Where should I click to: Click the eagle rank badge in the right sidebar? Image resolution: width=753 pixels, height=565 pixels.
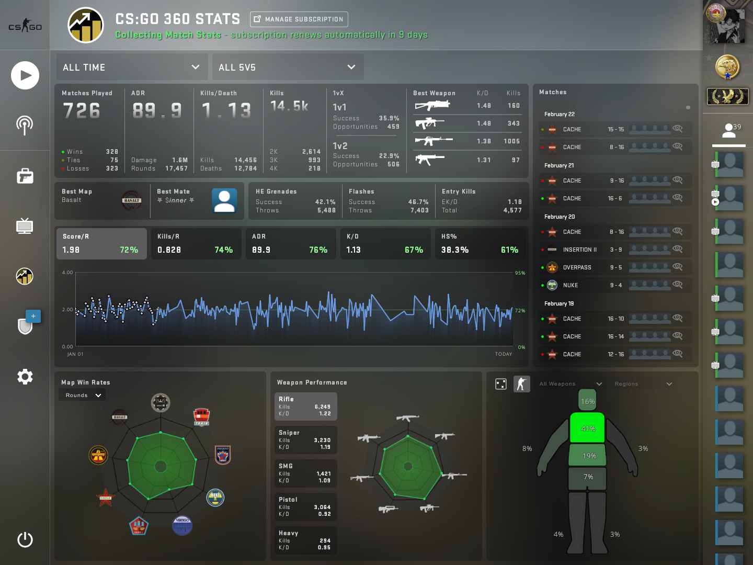point(727,96)
